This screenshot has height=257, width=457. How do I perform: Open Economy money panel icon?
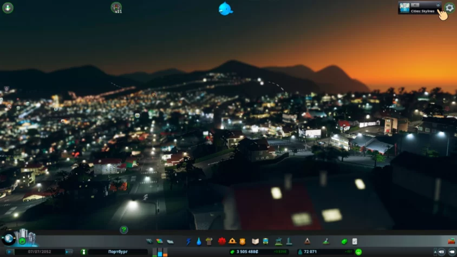click(x=344, y=241)
